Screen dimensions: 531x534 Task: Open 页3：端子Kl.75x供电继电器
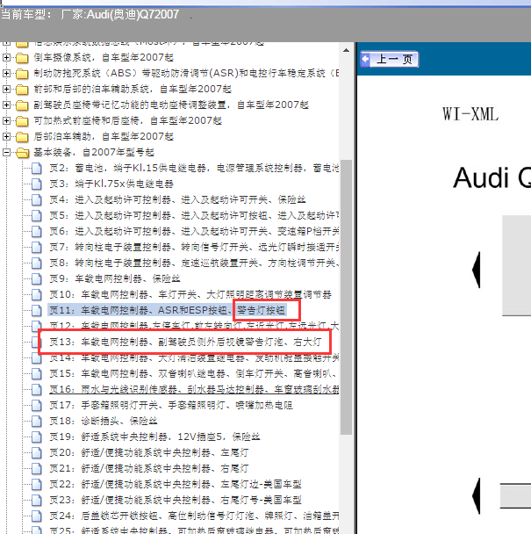[x=111, y=184]
